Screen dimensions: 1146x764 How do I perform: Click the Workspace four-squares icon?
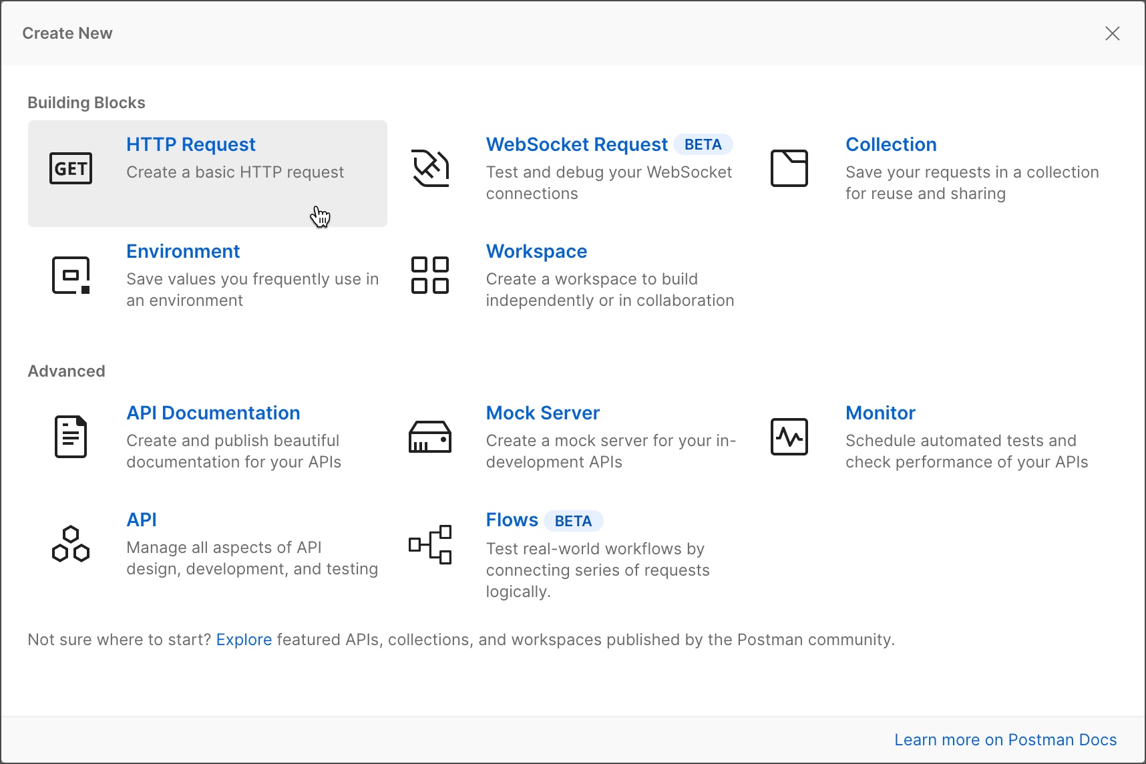[430, 275]
